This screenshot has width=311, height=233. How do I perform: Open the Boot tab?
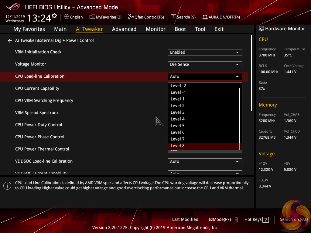(180, 29)
